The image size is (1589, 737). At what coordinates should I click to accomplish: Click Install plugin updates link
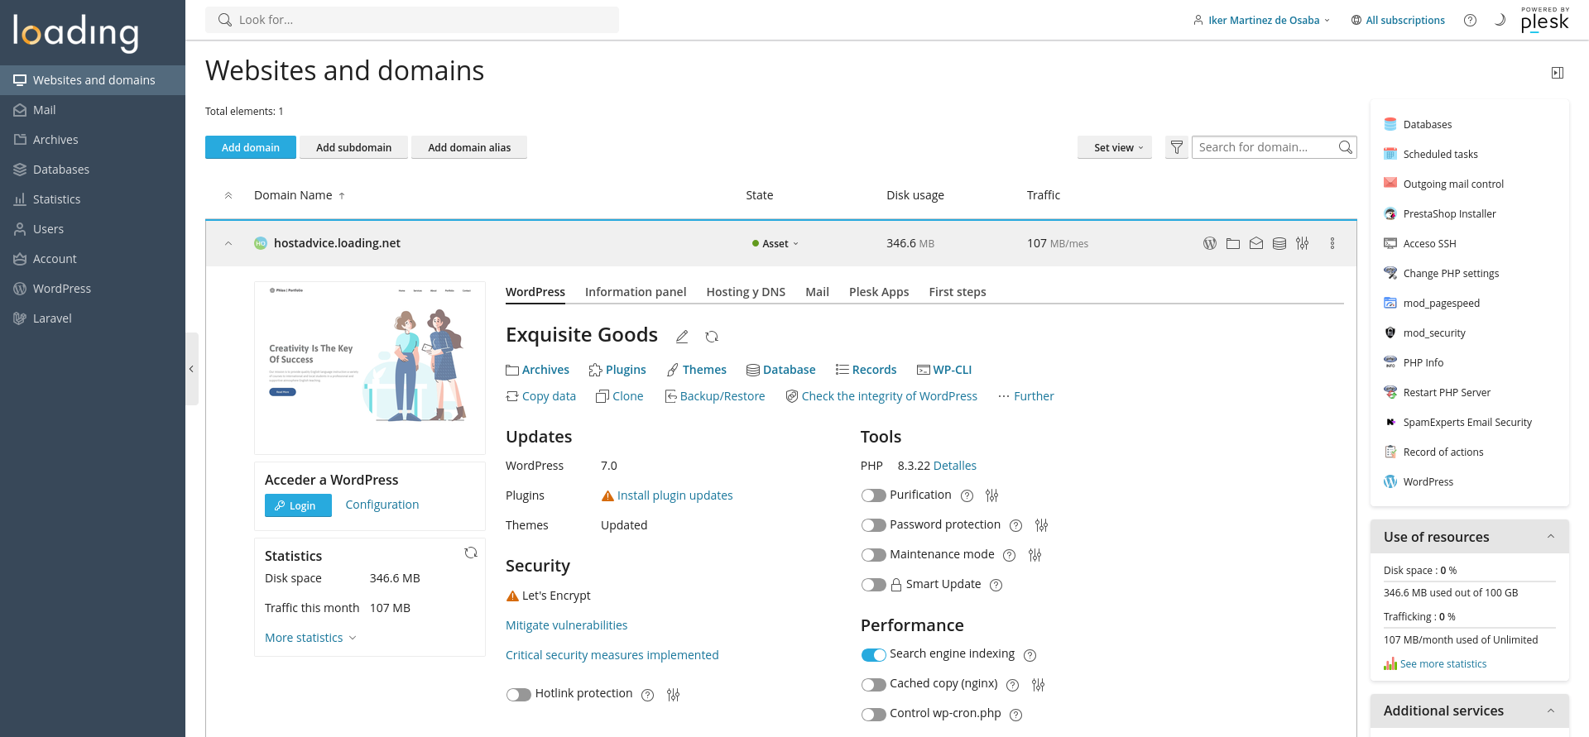[674, 495]
